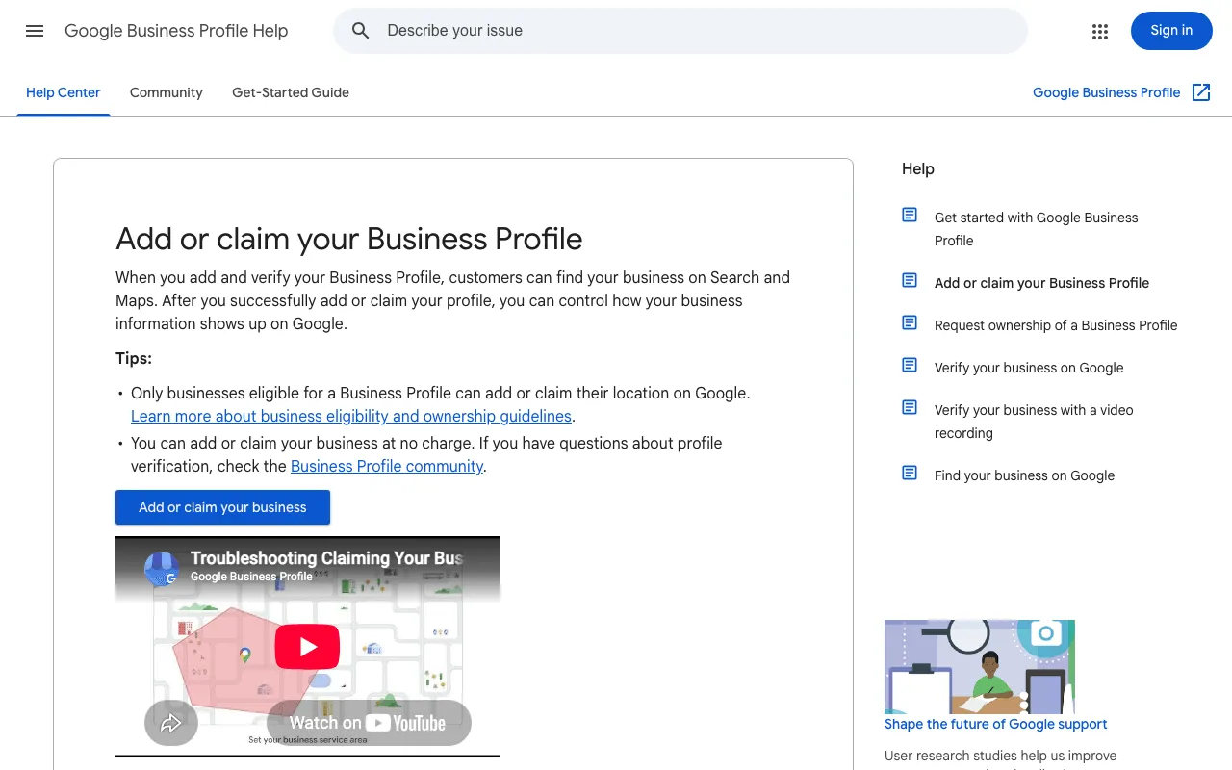Open the hamburger main menu
The height and width of the screenshot is (770, 1232).
35,31
